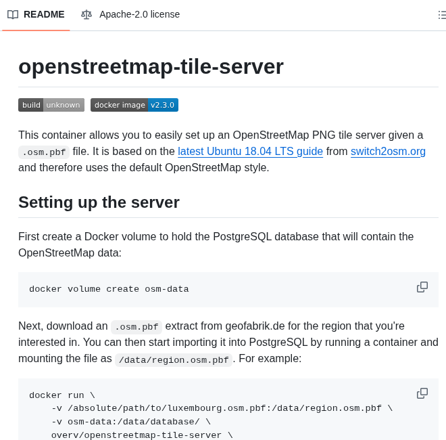The width and height of the screenshot is (446, 440).
Task: Copy the docker run command block
Action: [x=422, y=393]
